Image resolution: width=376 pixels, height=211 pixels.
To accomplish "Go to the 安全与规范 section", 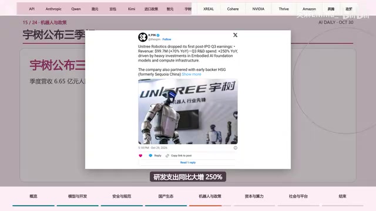I will pyautogui.click(x=122, y=196).
